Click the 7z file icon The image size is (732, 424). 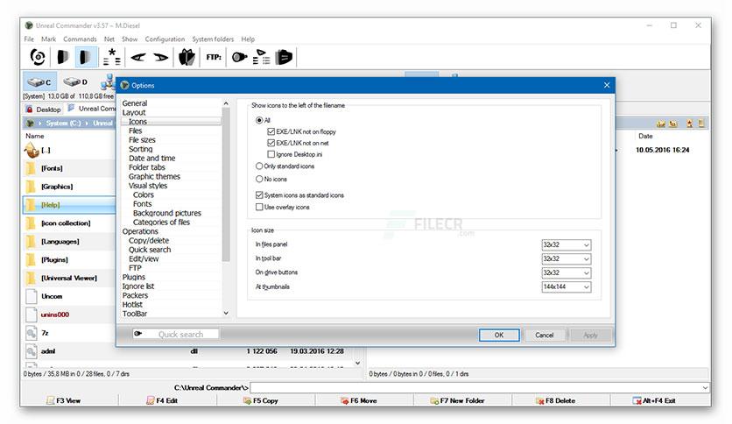point(32,333)
